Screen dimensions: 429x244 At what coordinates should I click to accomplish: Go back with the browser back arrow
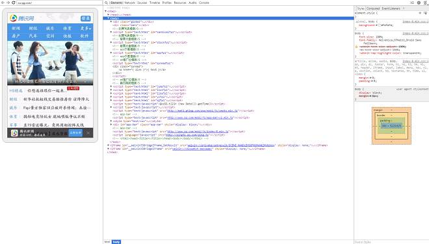coord(3,3)
